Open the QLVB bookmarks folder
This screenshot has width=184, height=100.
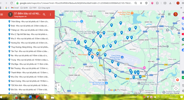(24, 8)
